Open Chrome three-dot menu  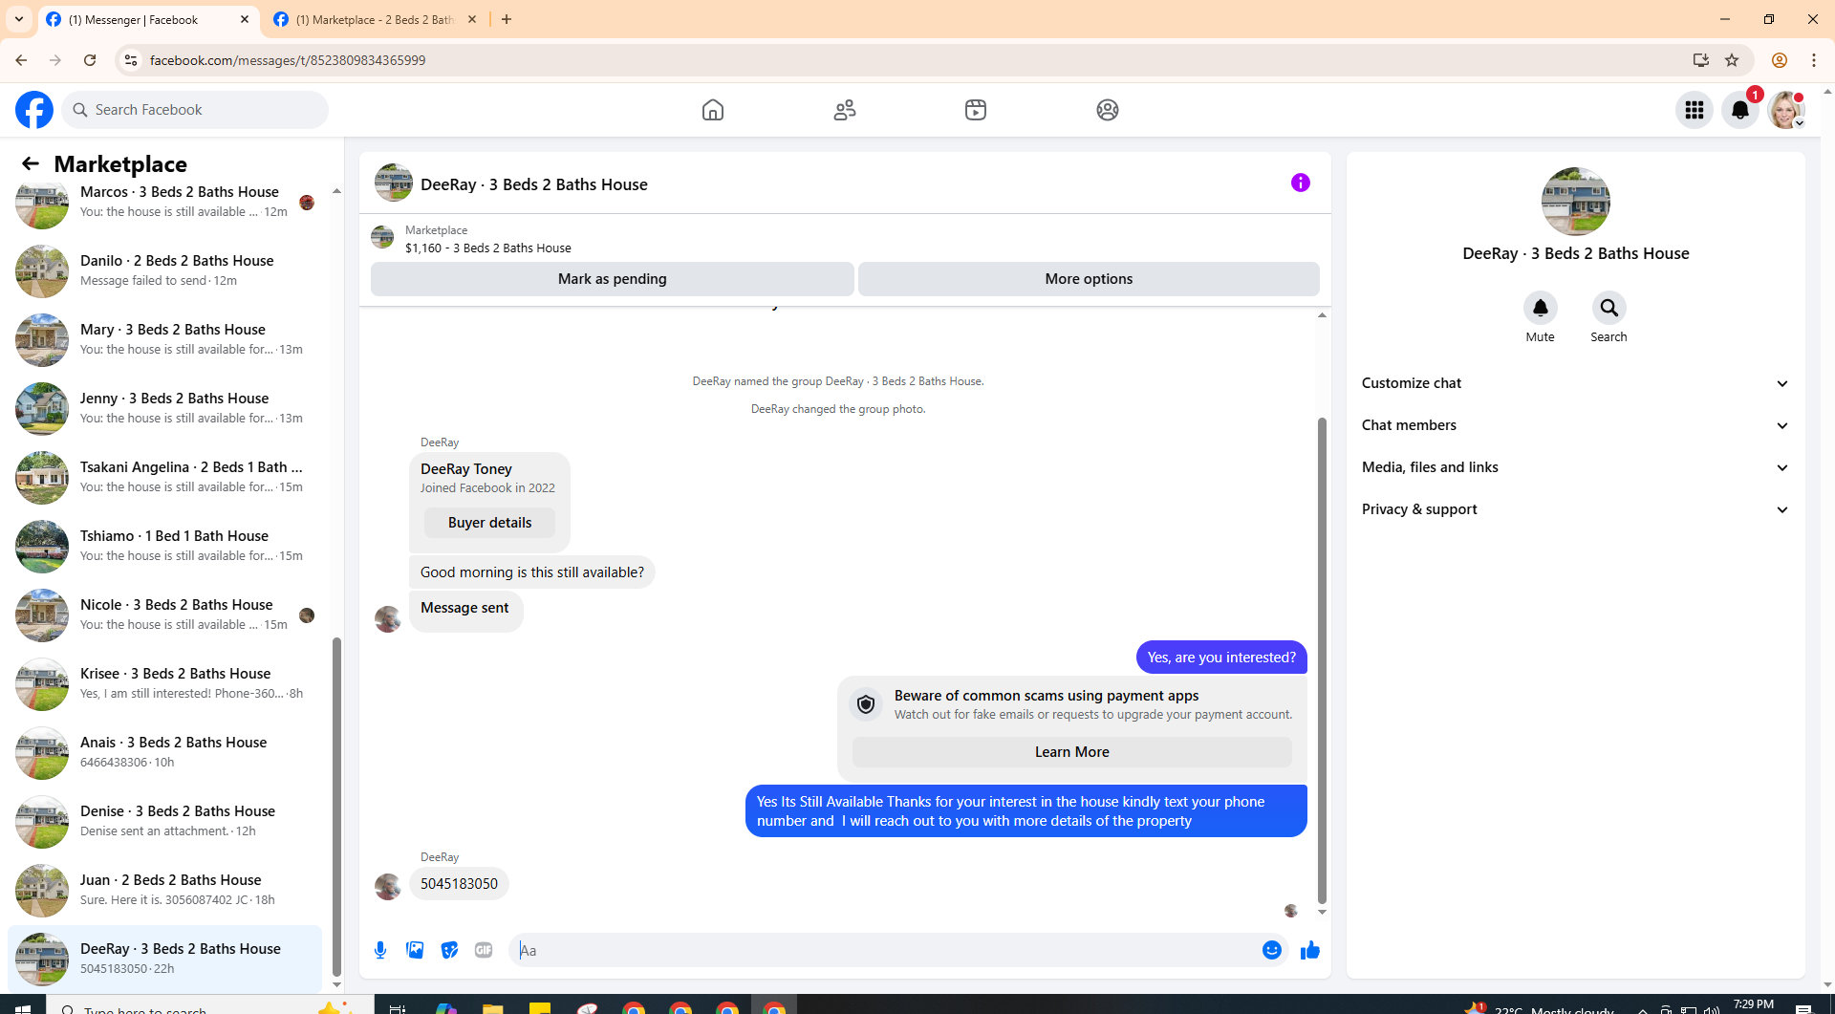pos(1814,60)
